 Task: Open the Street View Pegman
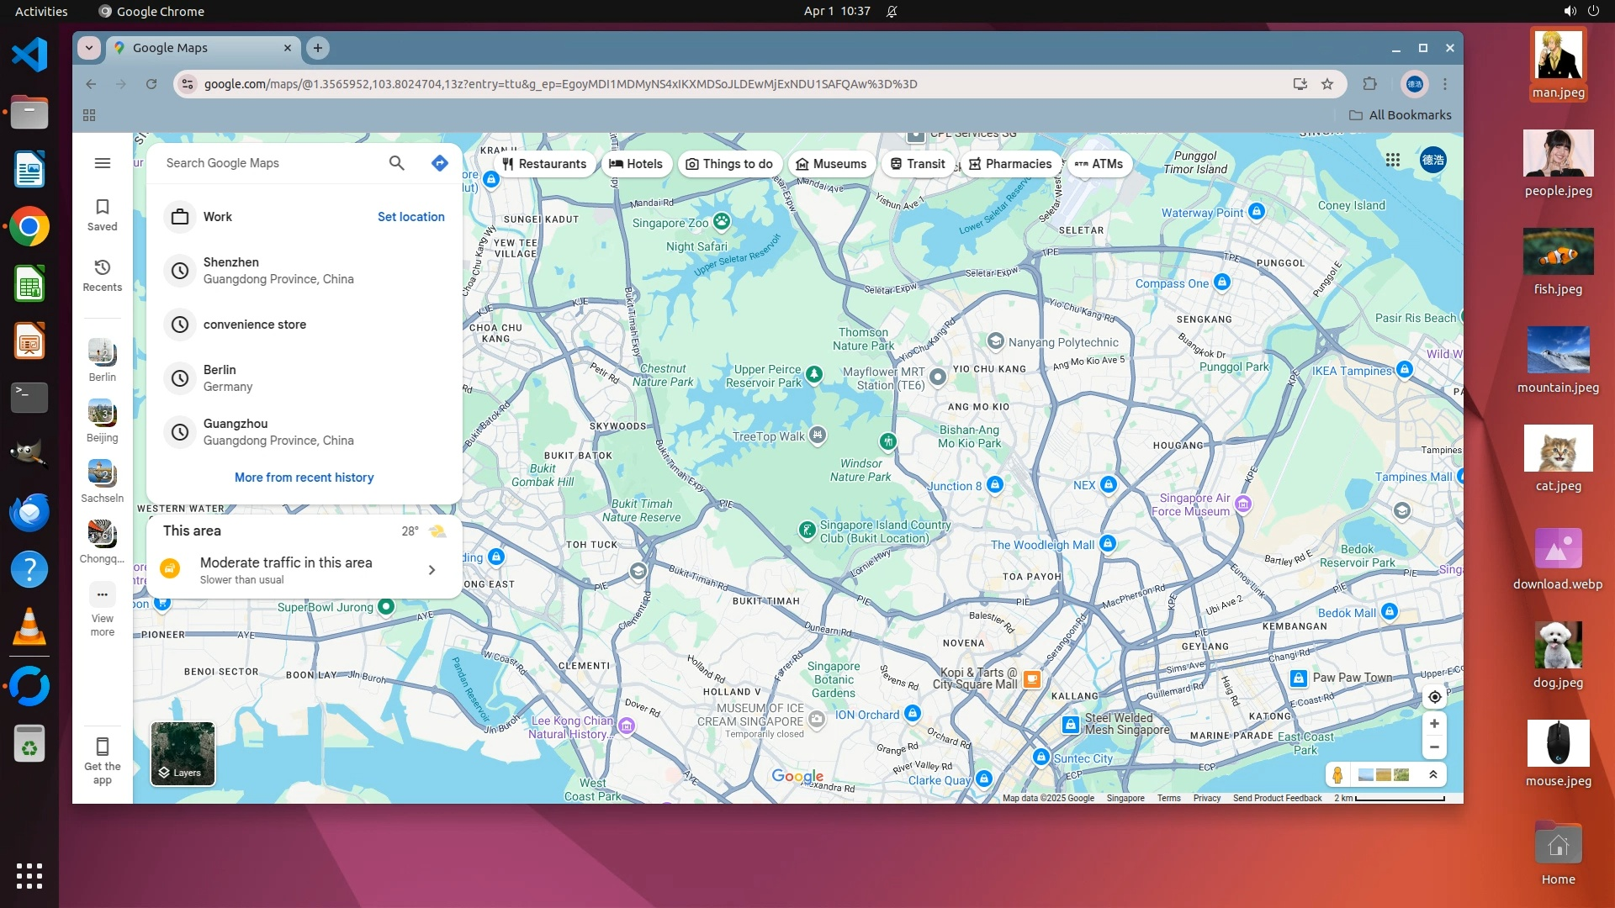(x=1337, y=774)
